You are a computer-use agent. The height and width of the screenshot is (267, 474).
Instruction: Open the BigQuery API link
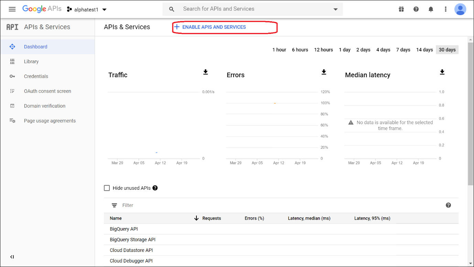click(x=124, y=229)
